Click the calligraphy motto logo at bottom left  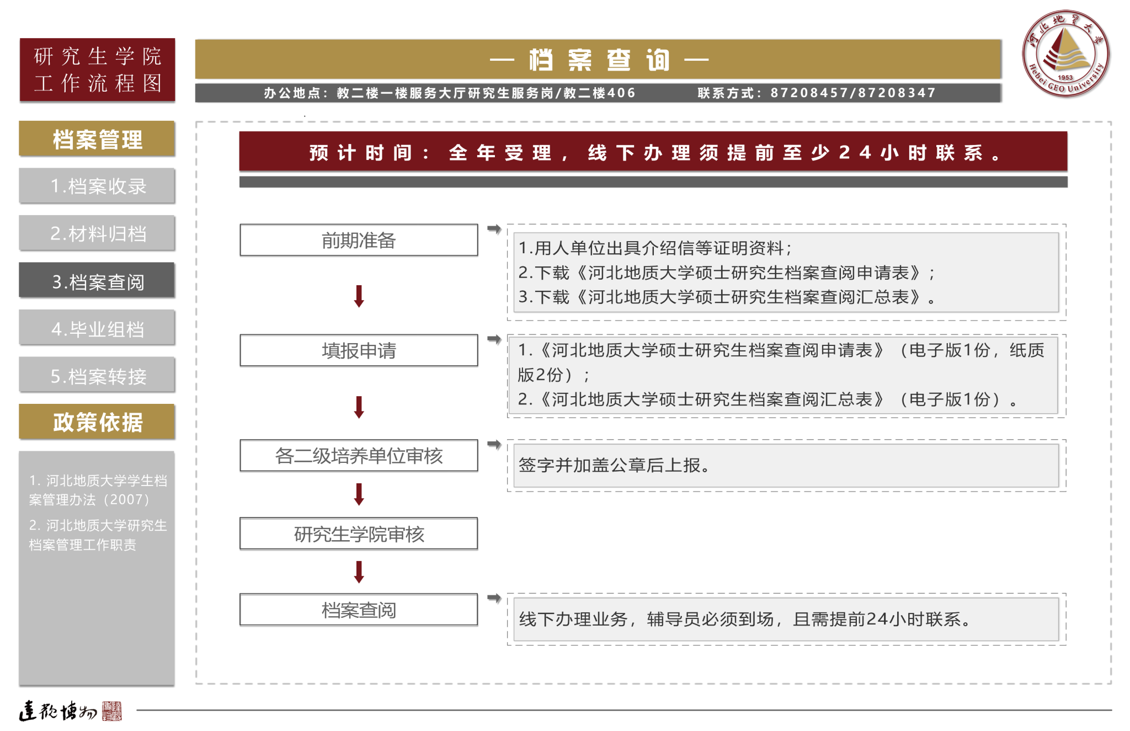tap(70, 711)
